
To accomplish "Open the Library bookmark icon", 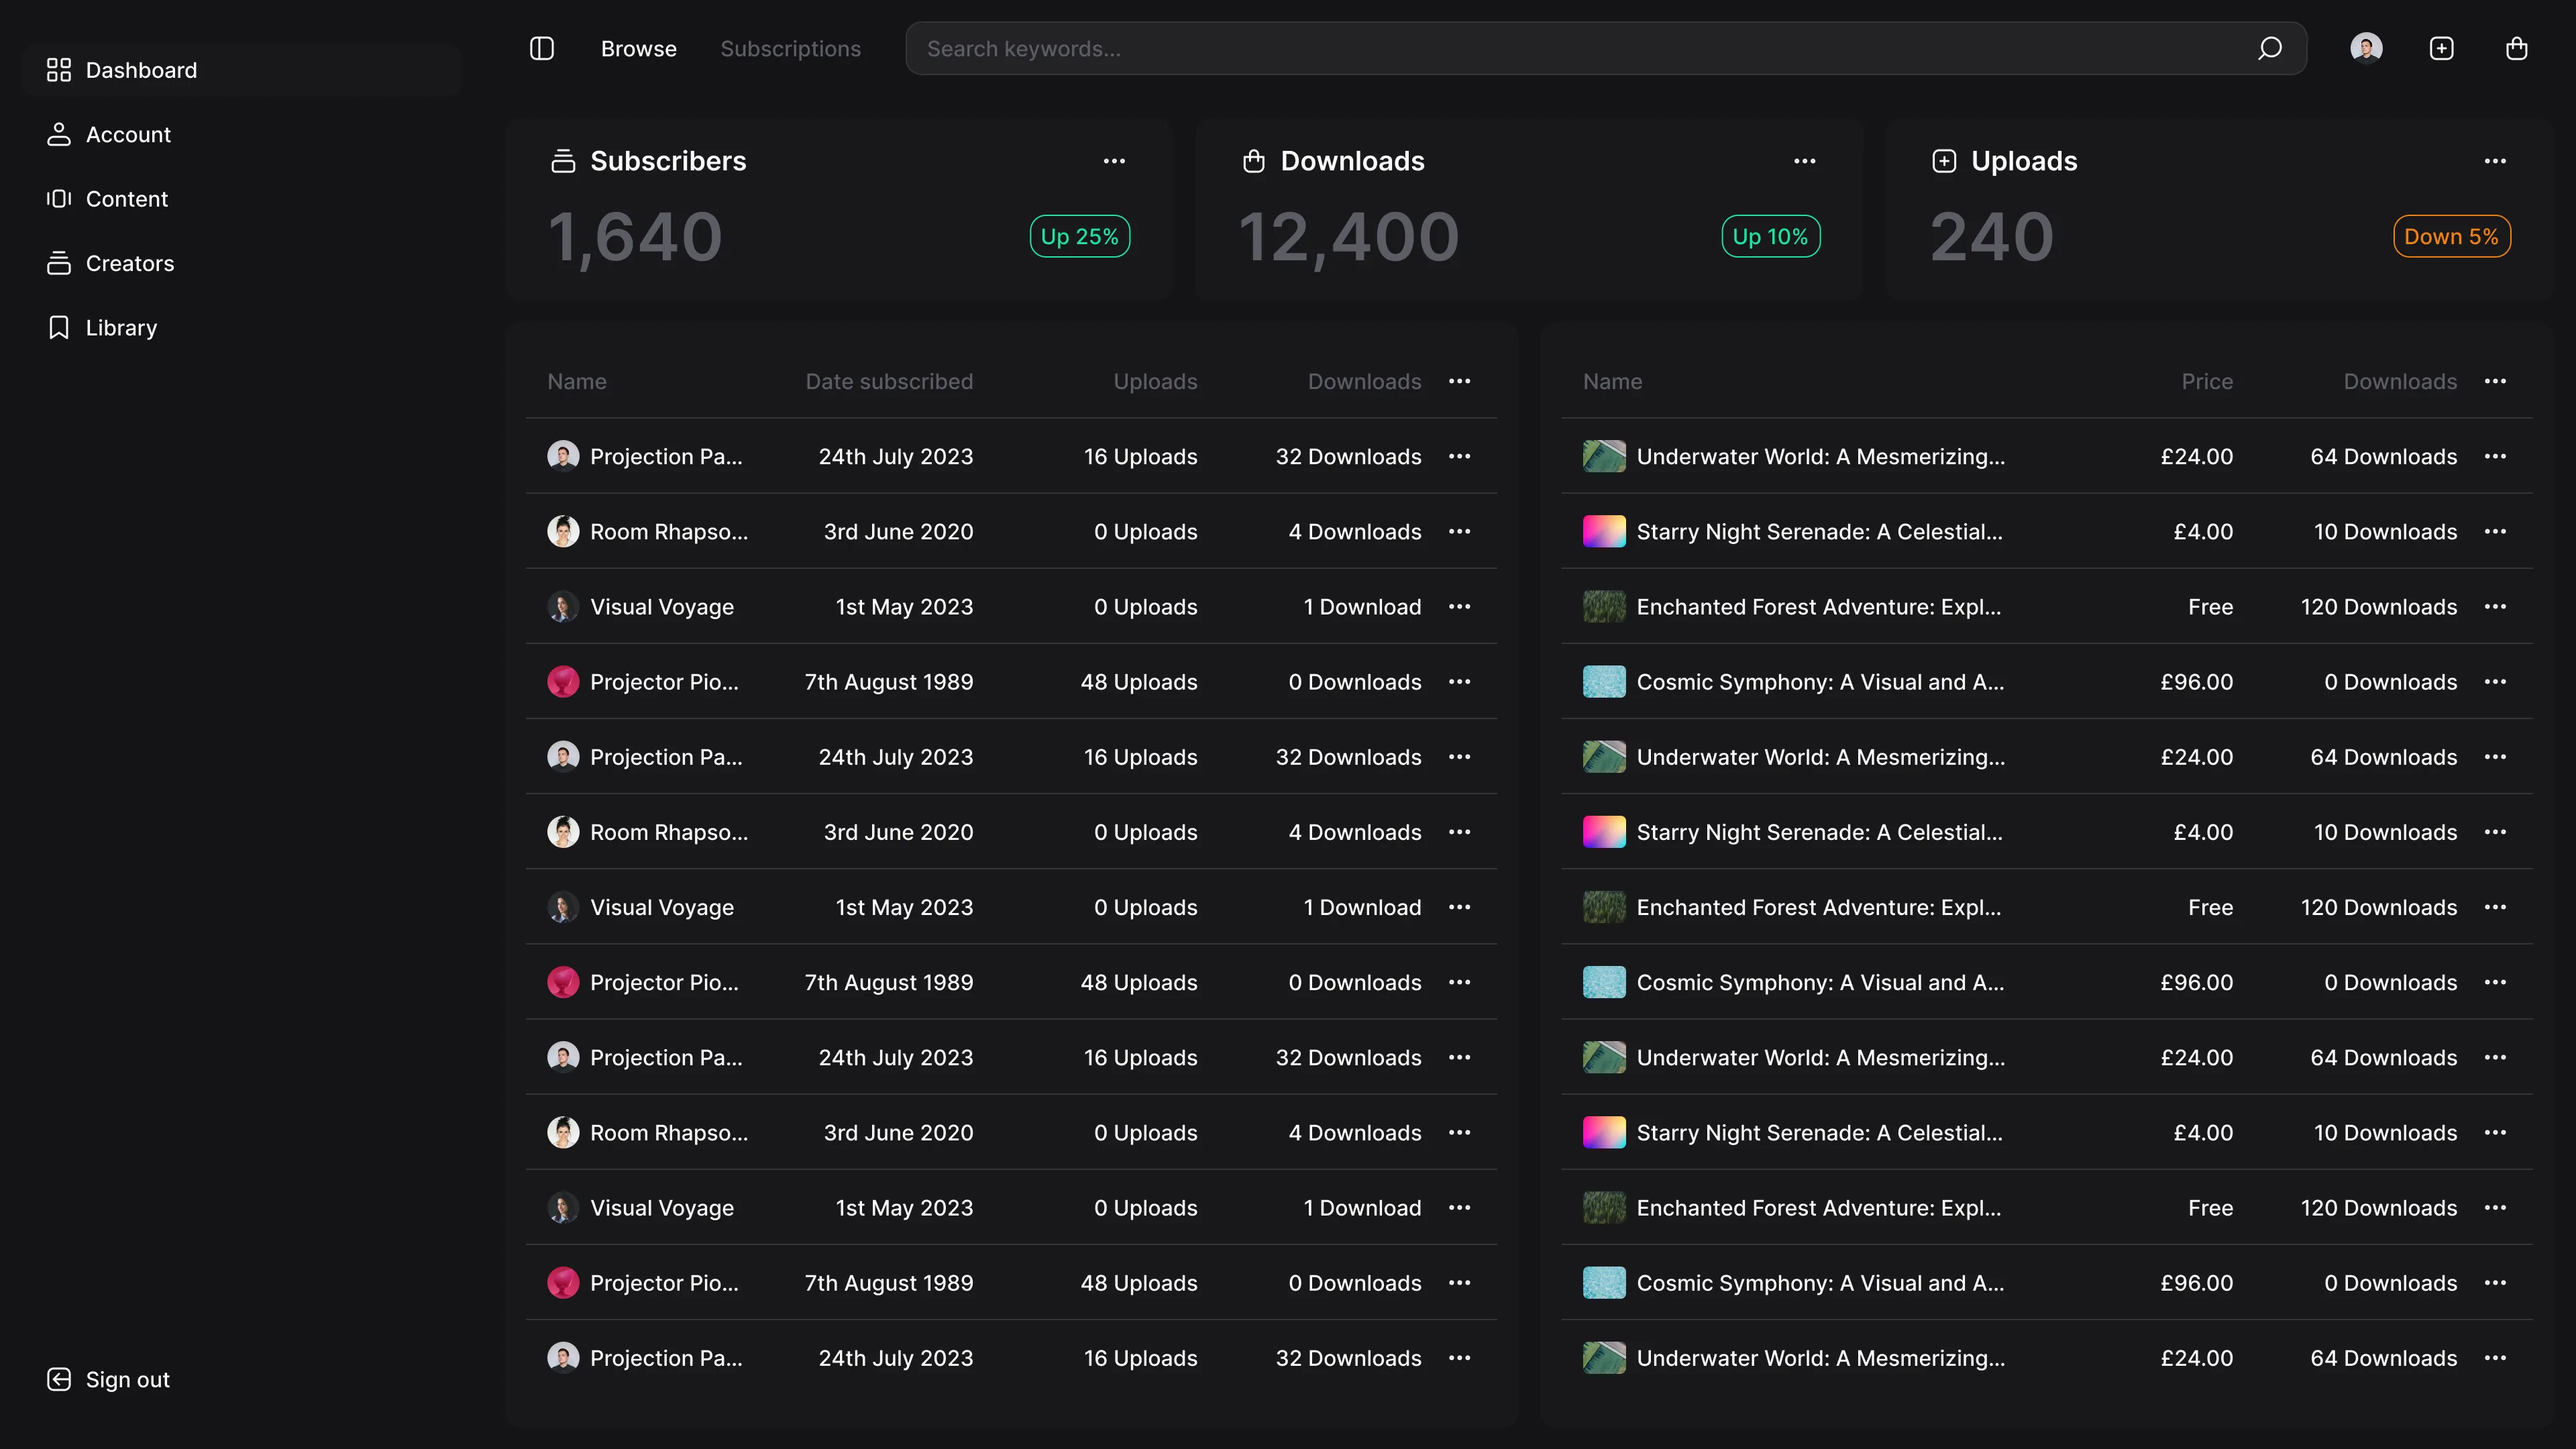I will (x=58, y=327).
